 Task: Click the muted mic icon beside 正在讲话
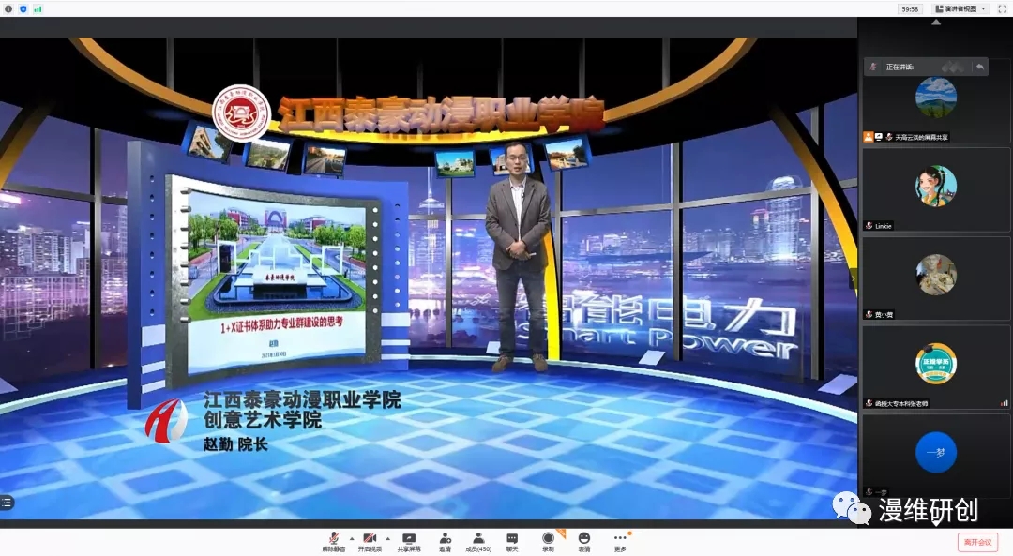pyautogui.click(x=874, y=67)
